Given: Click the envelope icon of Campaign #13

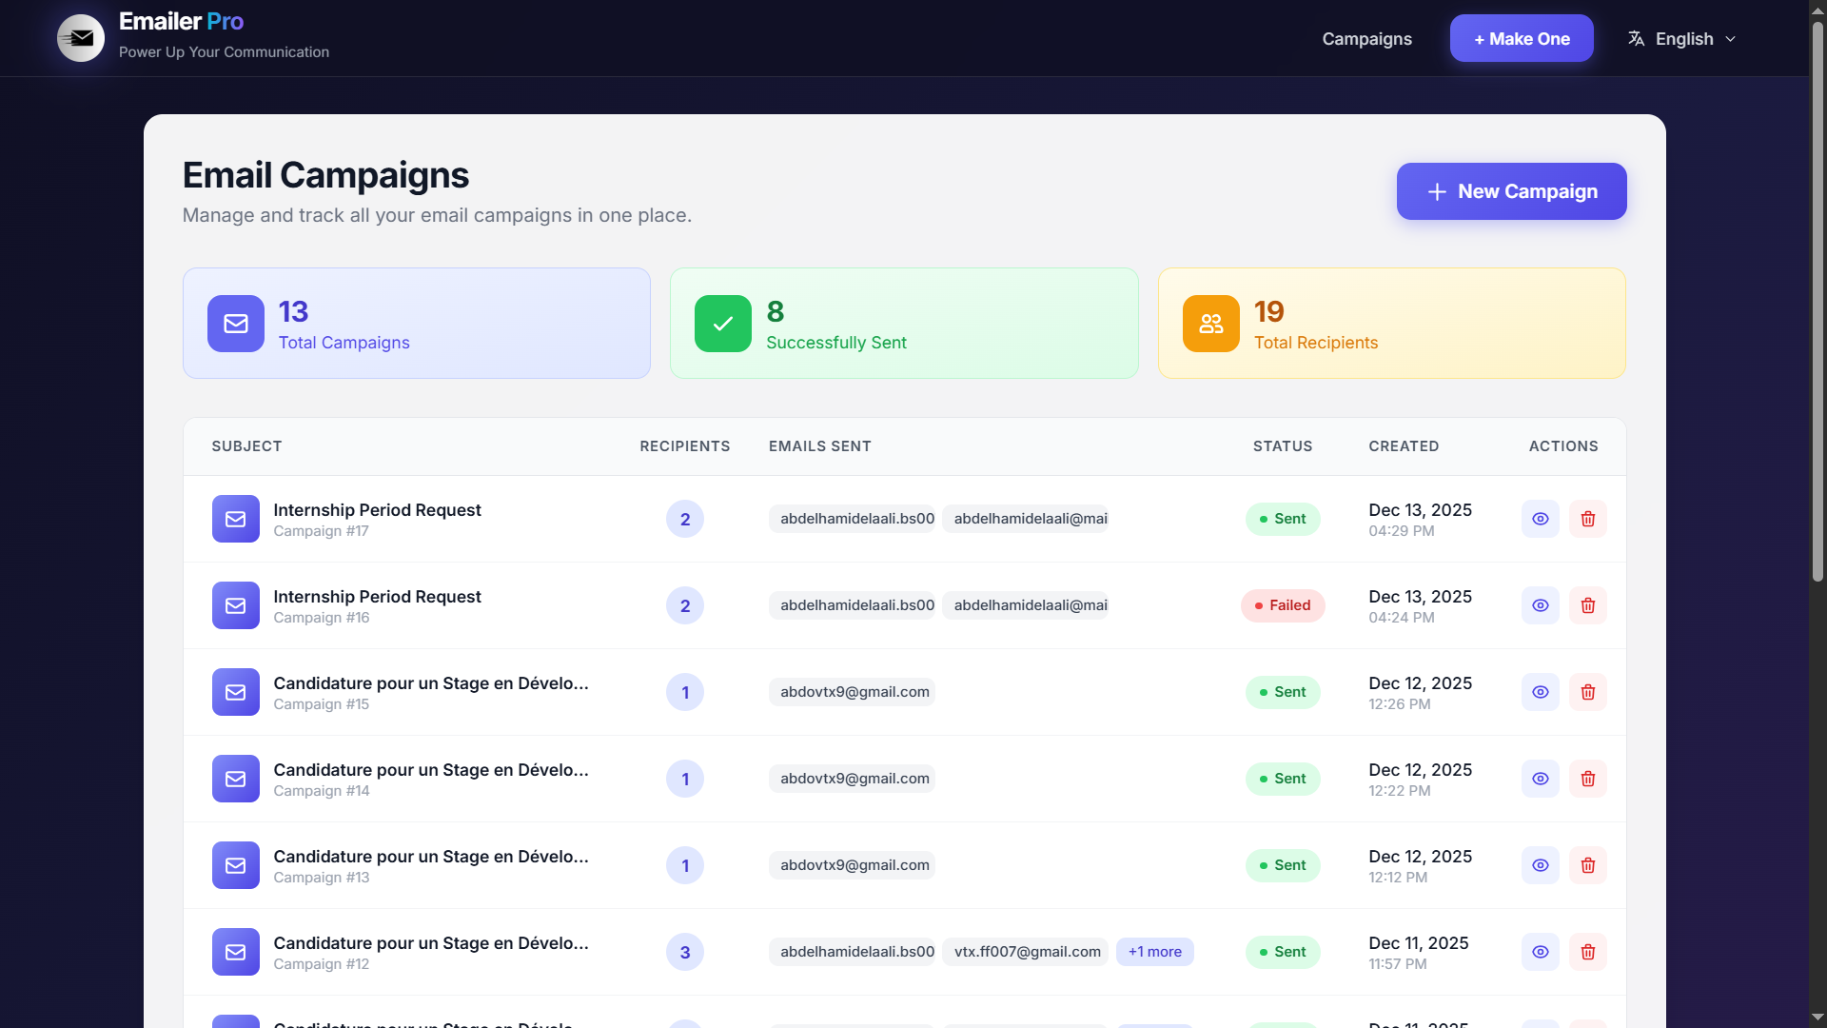Looking at the screenshot, I should coord(236,865).
